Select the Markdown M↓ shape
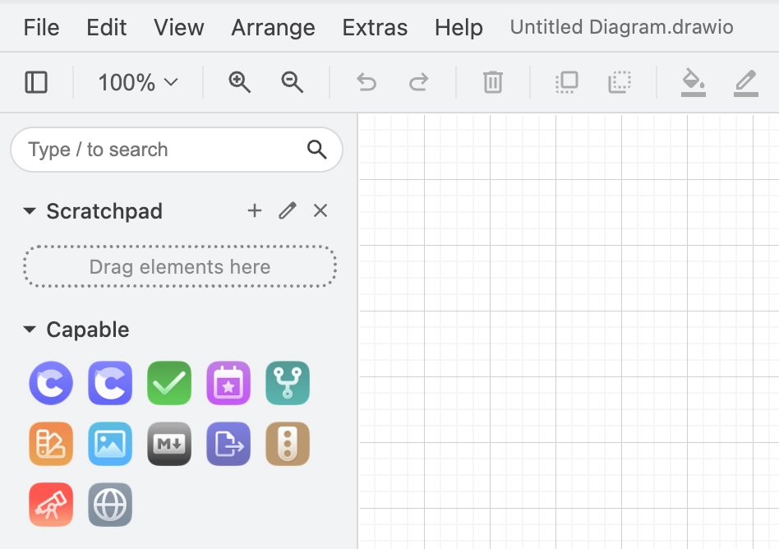779x549 pixels. coord(169,444)
